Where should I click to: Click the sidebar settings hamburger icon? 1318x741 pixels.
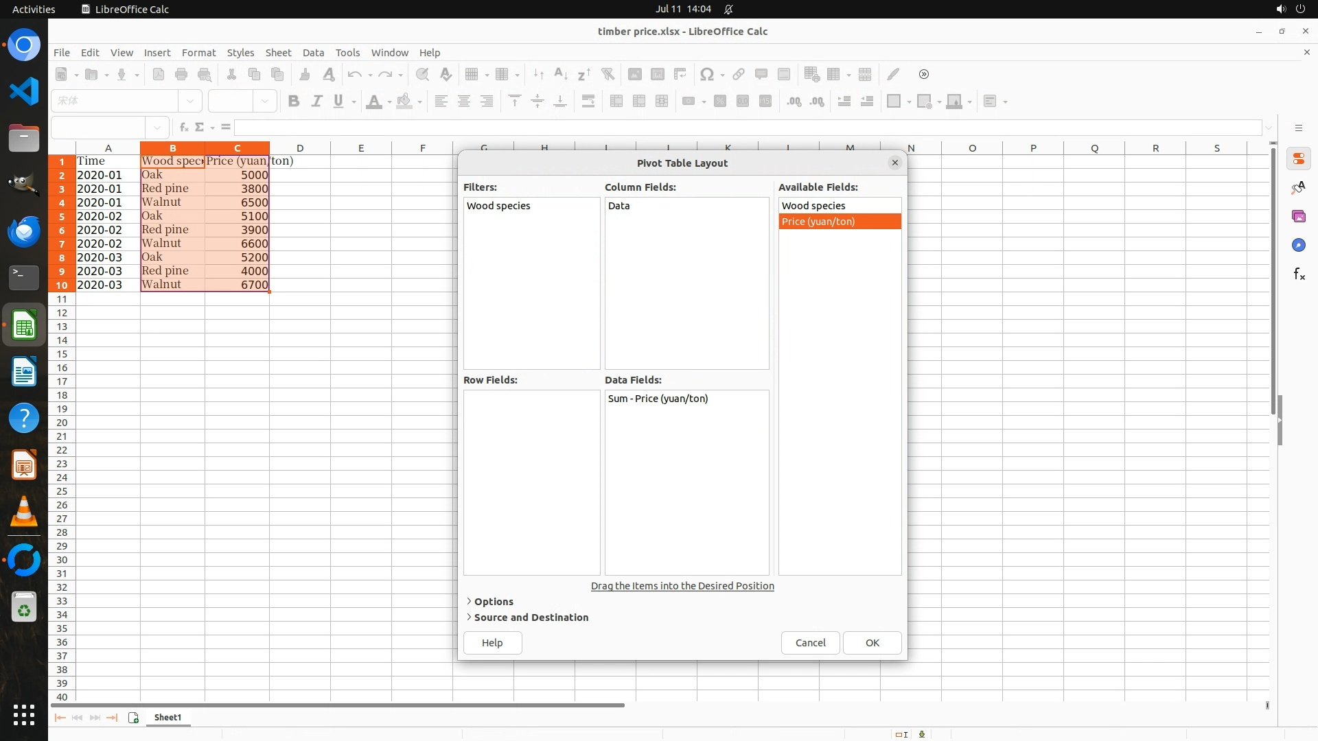tap(1298, 128)
